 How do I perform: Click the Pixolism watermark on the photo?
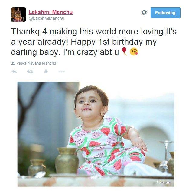tap(163, 183)
